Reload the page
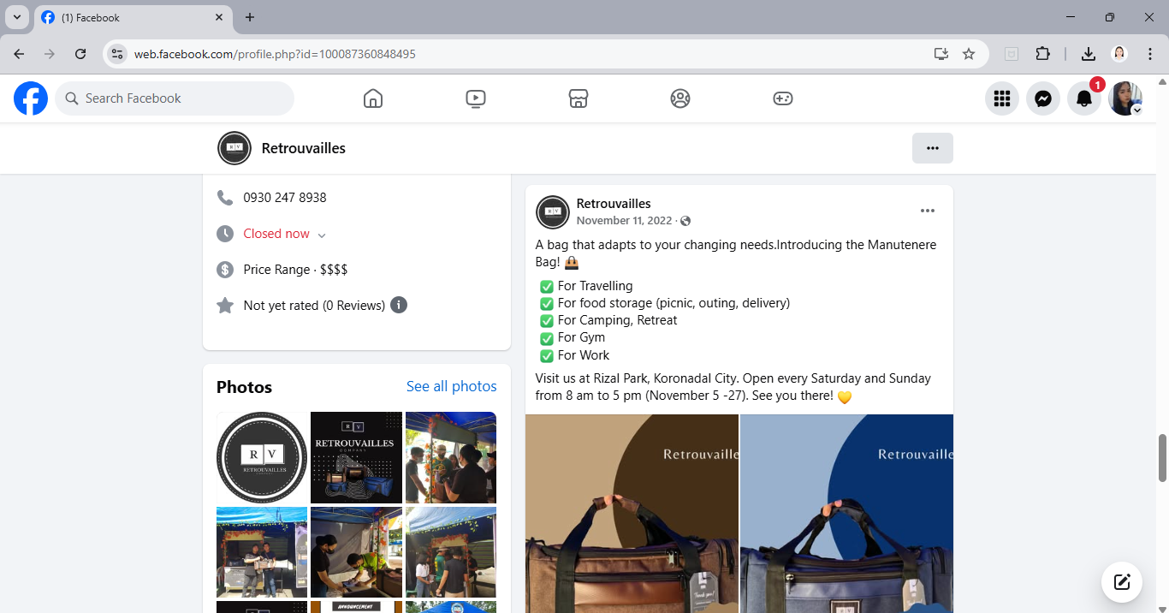Image resolution: width=1169 pixels, height=613 pixels. 80,54
